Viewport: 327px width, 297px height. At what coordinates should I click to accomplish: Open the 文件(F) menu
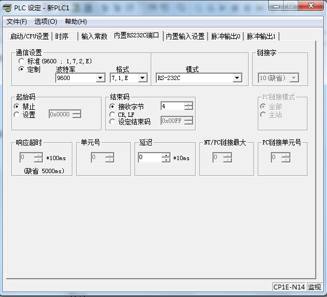(x=17, y=22)
